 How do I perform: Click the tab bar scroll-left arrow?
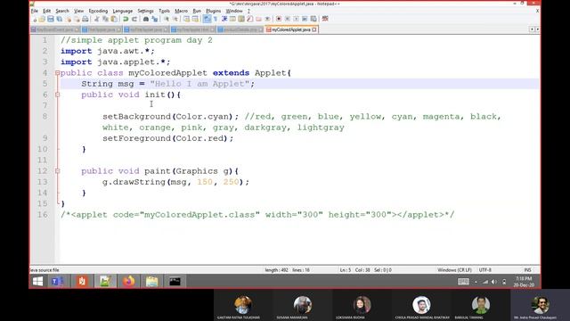coord(532,29)
